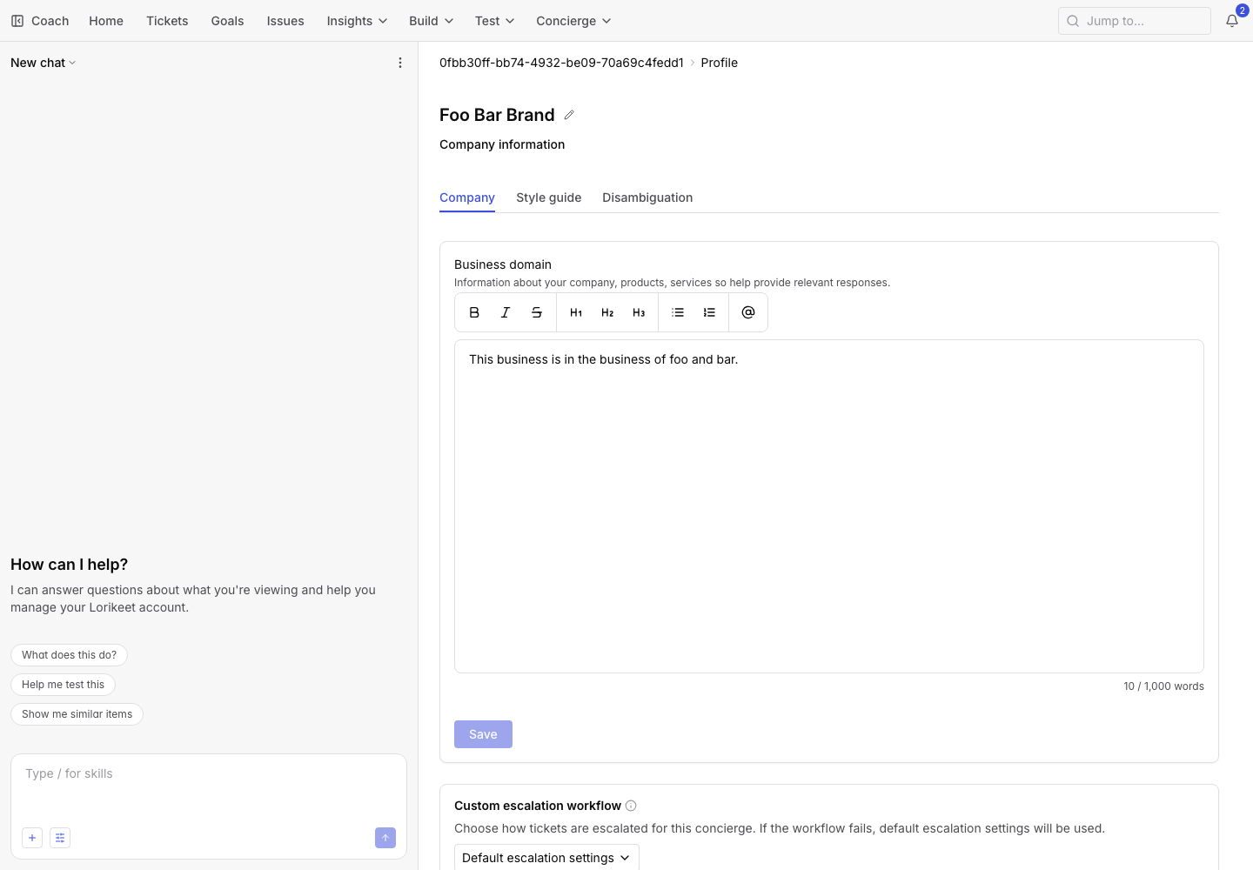This screenshot has width=1253, height=870.
Task: Toggle the Coach sidebar panel icon
Action: [x=17, y=21]
